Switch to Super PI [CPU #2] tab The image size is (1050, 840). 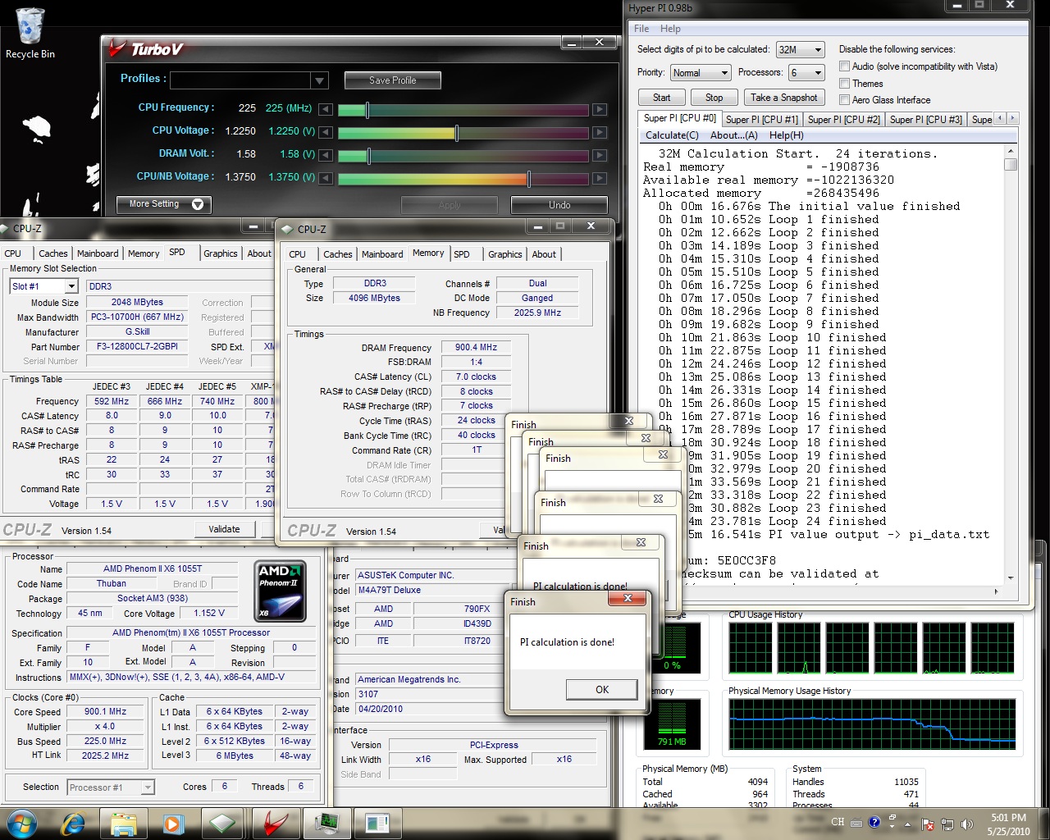(x=843, y=120)
